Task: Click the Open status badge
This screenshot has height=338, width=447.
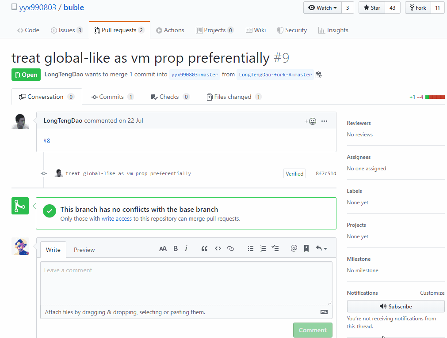Action: click(x=26, y=75)
